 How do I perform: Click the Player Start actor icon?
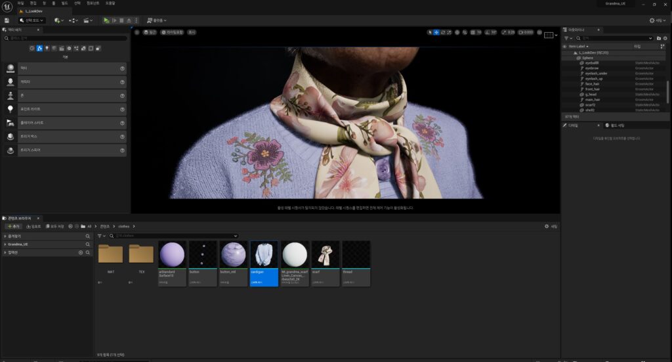coord(10,123)
